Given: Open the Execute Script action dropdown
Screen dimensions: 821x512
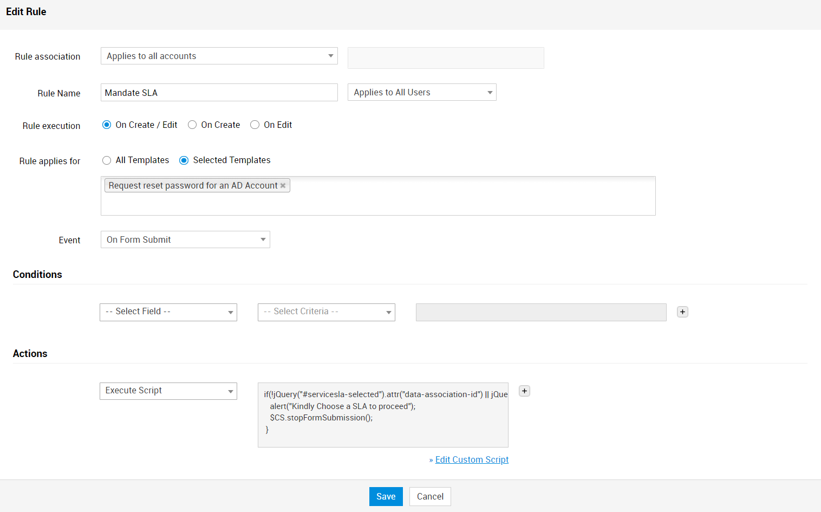Looking at the screenshot, I should 168,391.
